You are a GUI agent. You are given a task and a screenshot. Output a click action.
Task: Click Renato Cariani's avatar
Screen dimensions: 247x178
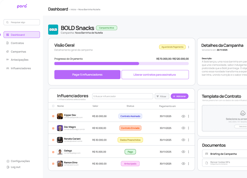click(60, 140)
